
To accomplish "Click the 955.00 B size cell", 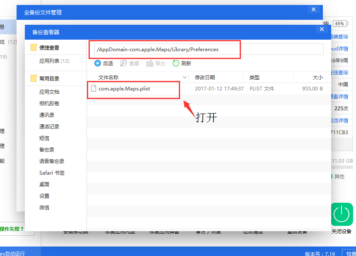I will pyautogui.click(x=313, y=89).
